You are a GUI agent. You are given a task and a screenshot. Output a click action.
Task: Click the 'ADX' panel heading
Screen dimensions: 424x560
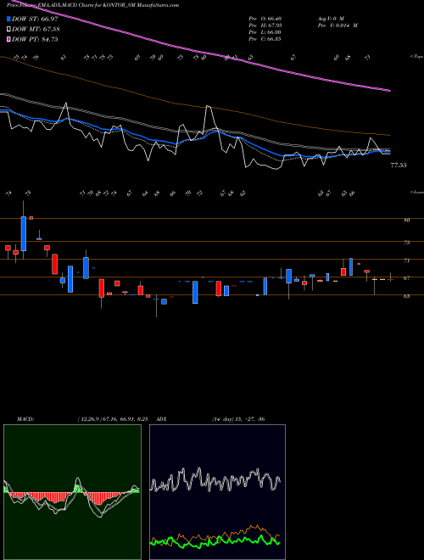[162, 419]
